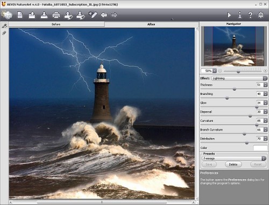269x205 pixels.
Task: Open the 50% zoom level dropdown
Action: pos(215,71)
